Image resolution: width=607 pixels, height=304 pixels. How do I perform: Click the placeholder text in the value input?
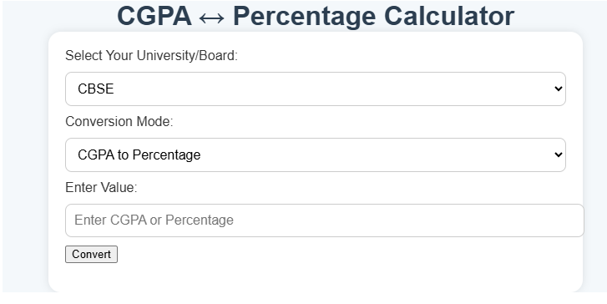point(154,220)
